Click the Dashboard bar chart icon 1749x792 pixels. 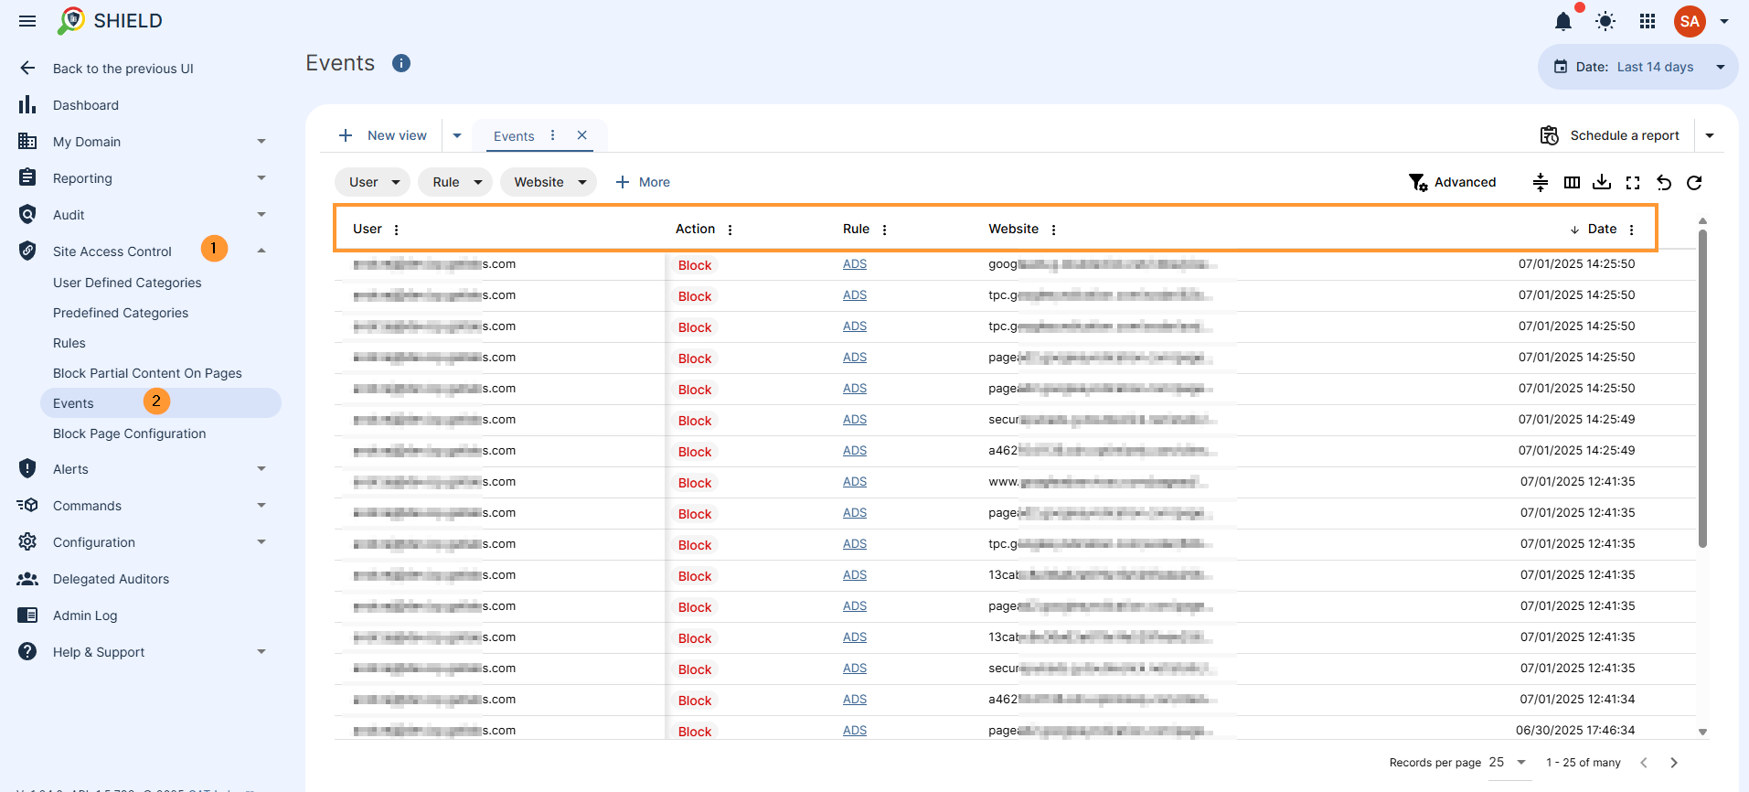click(27, 105)
